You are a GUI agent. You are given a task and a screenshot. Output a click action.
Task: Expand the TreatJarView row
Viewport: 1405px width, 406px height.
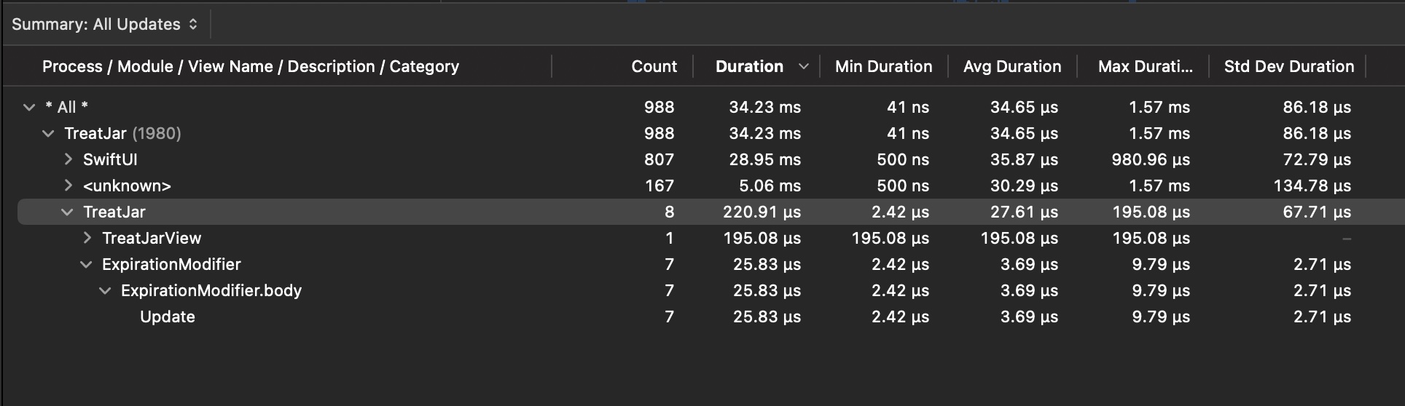pos(87,238)
